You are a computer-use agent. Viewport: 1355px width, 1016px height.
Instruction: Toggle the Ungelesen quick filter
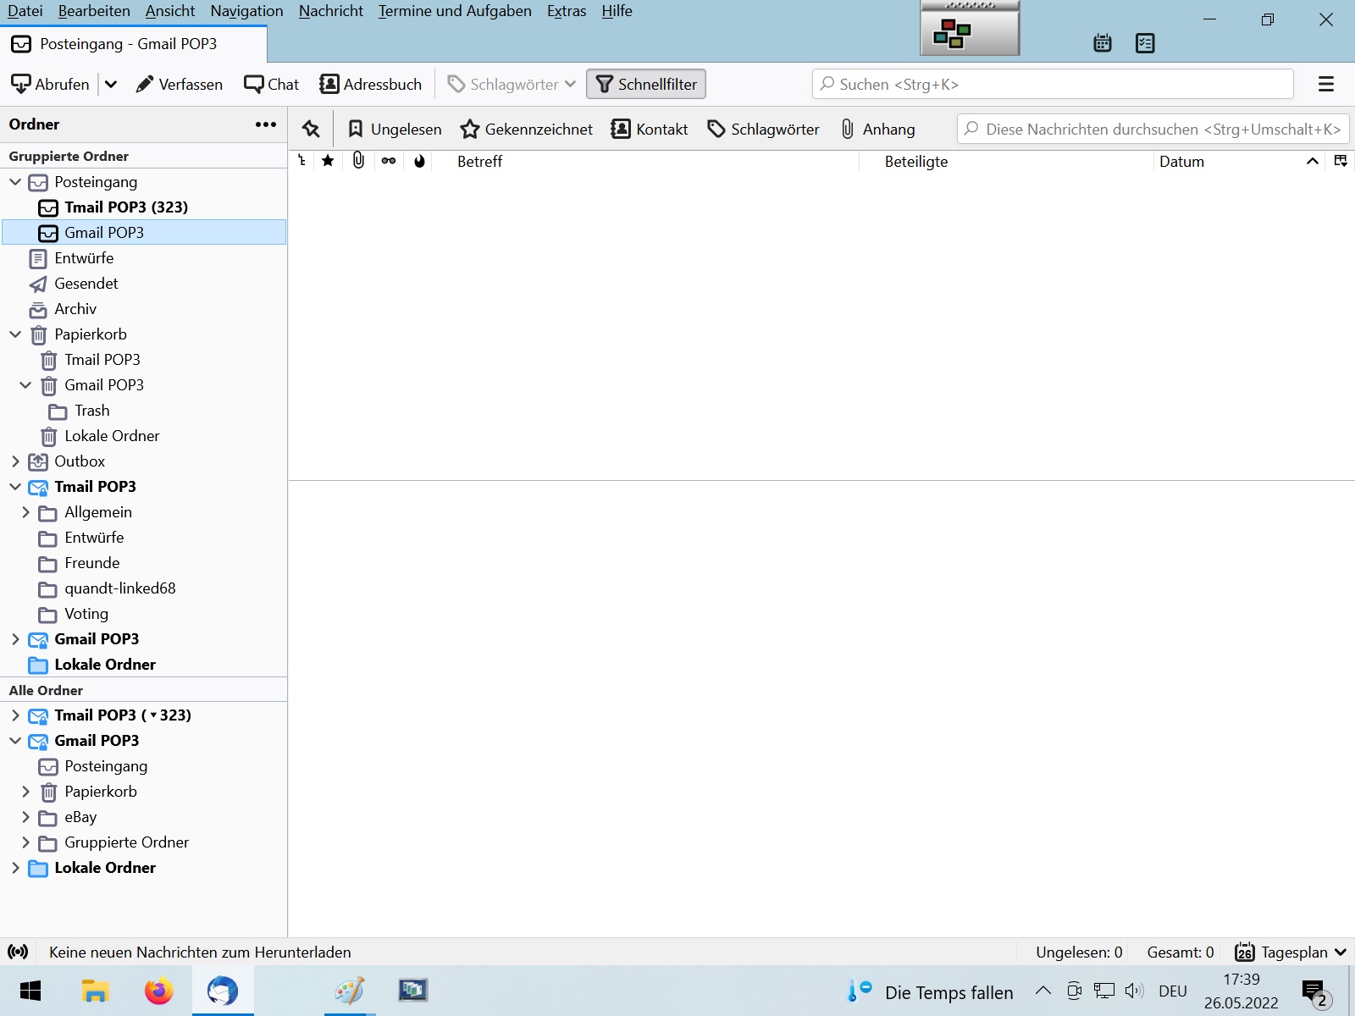coord(395,129)
